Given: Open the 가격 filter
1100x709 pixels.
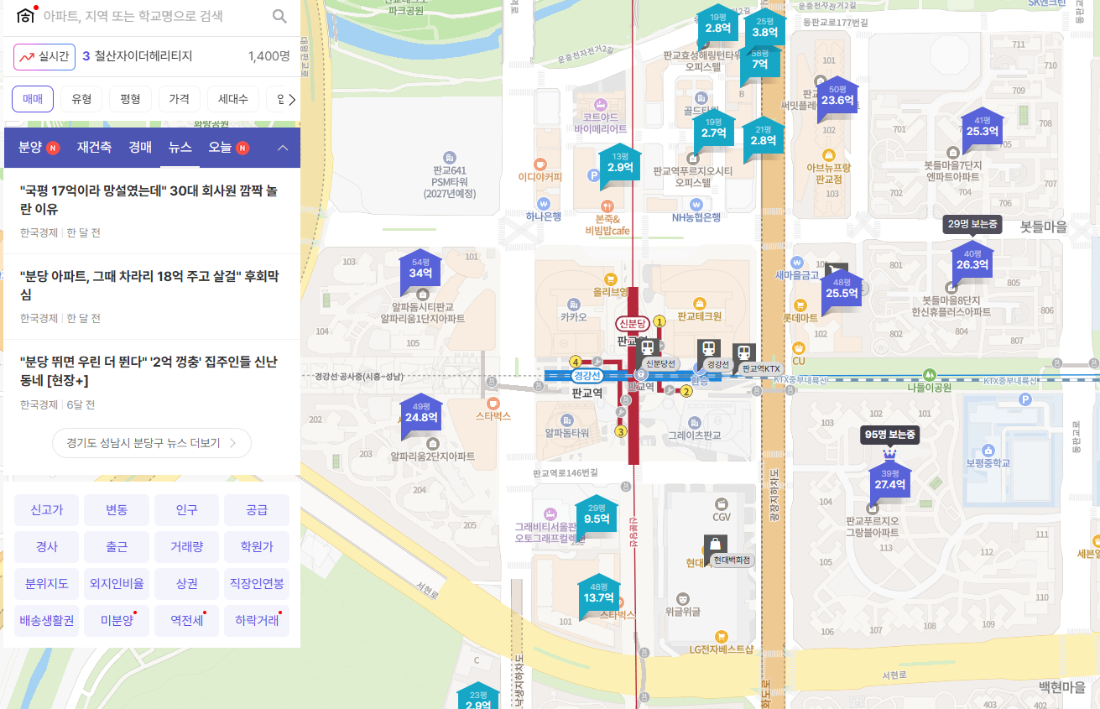Looking at the screenshot, I should coord(179,99).
